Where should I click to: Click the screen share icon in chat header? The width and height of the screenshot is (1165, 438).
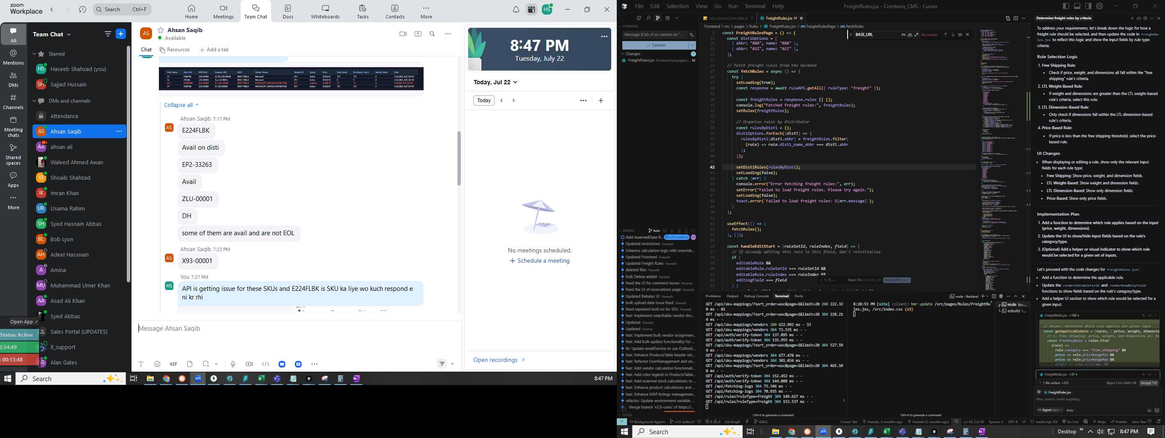click(x=418, y=34)
